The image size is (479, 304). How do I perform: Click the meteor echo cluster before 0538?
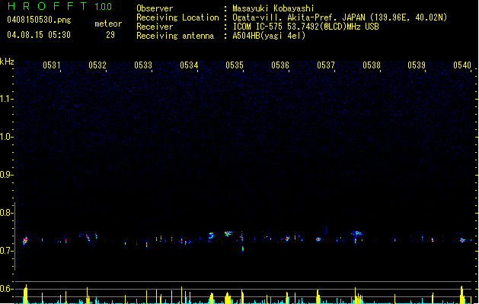coord(356,234)
